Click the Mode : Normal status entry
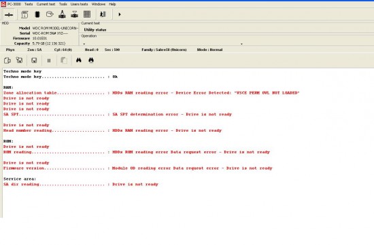374x245 pixels. pyautogui.click(x=209, y=50)
